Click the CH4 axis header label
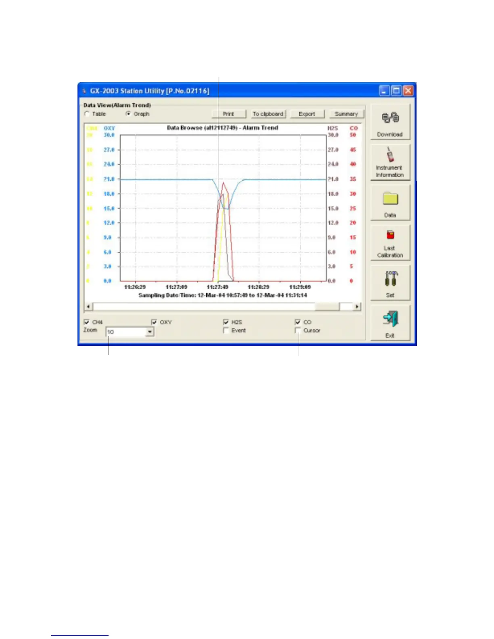 (92, 128)
